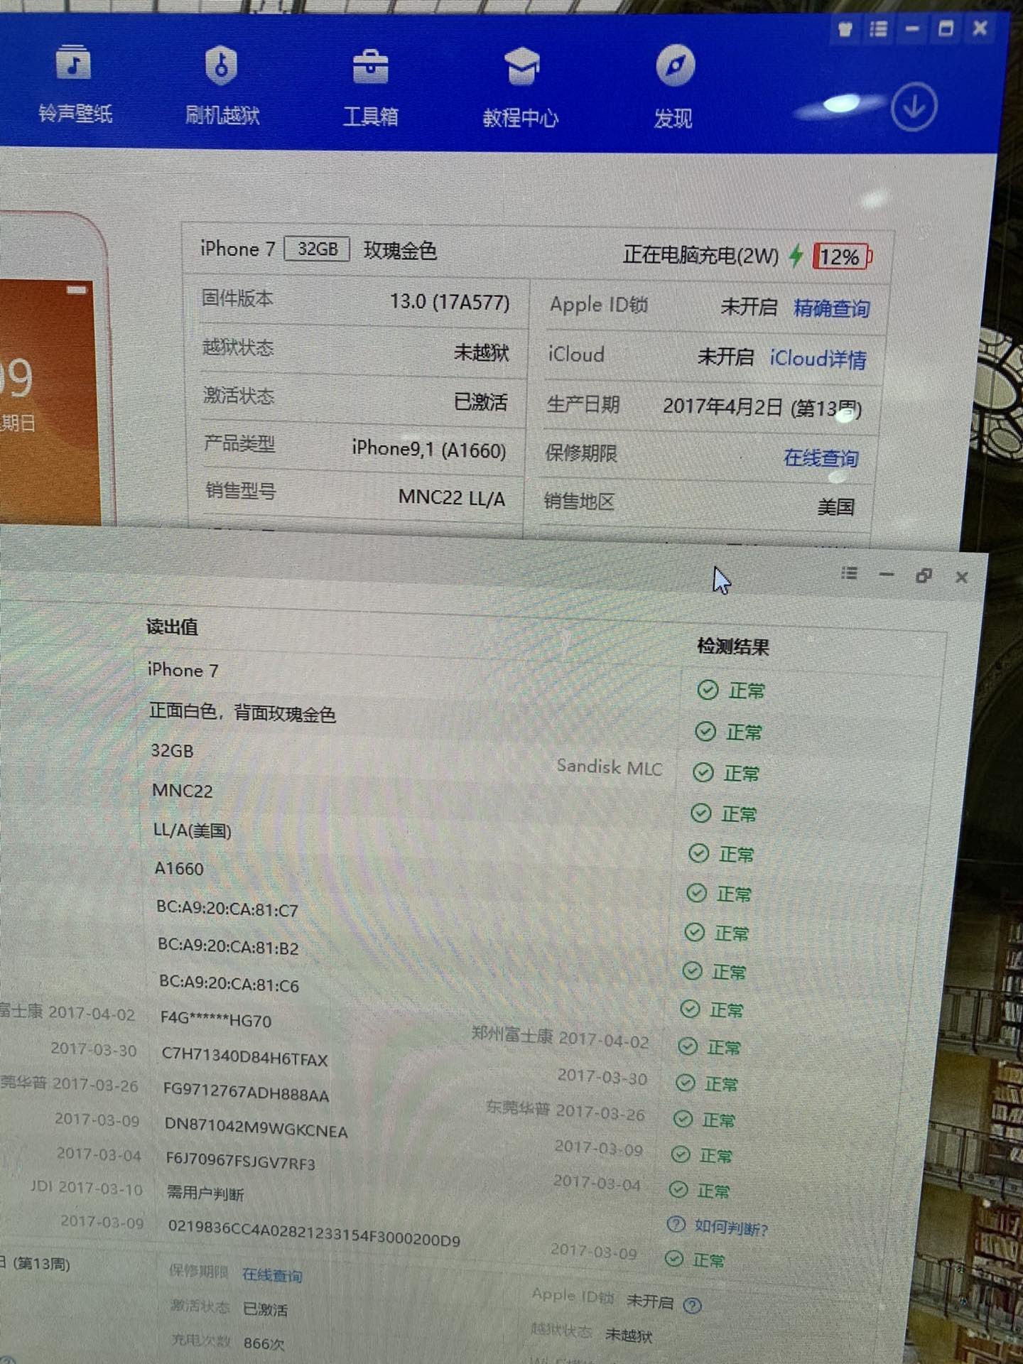The image size is (1023, 1364).
Task: Select the MNC22 LL/A sales model value
Action: (x=451, y=497)
